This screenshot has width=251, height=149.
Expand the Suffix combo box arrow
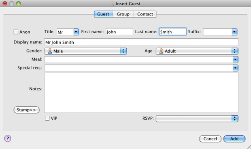click(234, 32)
